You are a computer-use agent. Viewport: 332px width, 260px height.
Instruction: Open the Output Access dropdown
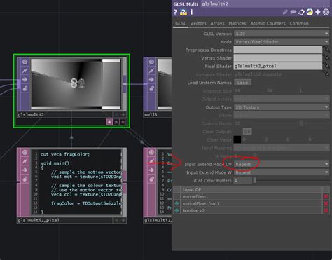pyautogui.click(x=282, y=99)
